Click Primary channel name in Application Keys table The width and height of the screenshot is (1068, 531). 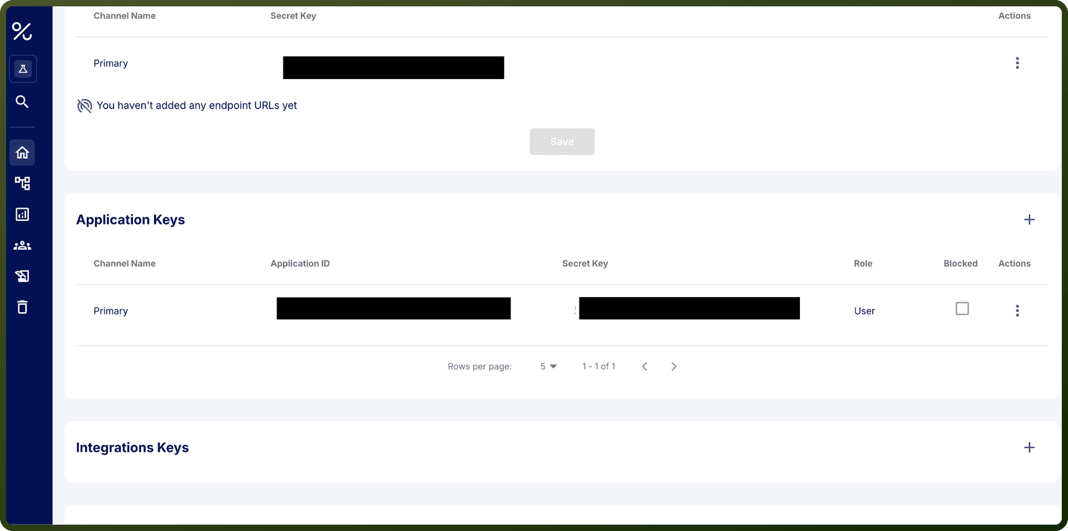point(111,311)
